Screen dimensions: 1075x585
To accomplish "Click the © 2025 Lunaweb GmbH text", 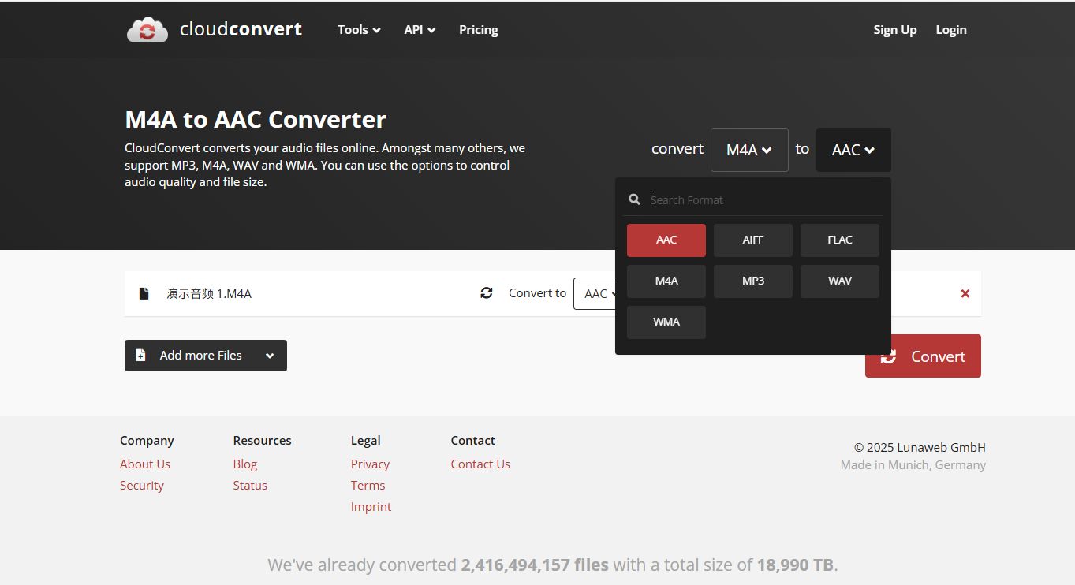I will click(920, 447).
